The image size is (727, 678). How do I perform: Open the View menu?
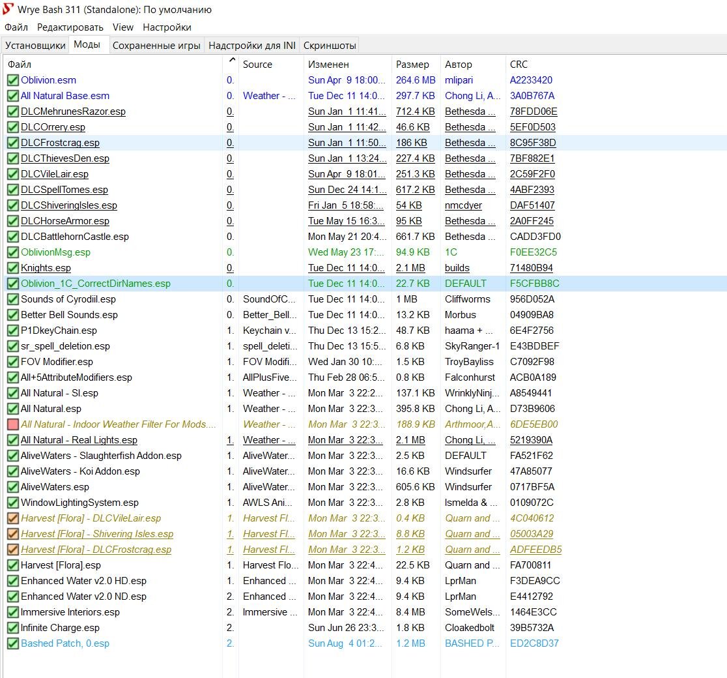pos(123,27)
